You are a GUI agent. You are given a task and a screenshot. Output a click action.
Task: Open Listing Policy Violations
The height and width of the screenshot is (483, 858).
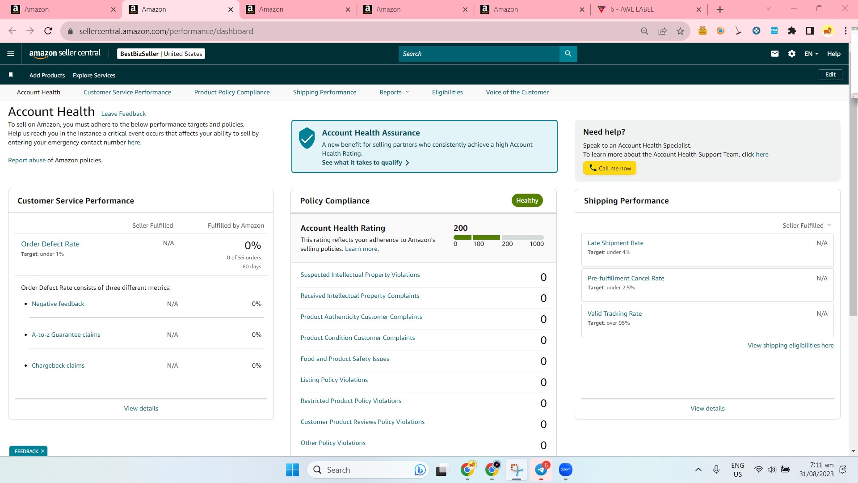click(334, 380)
